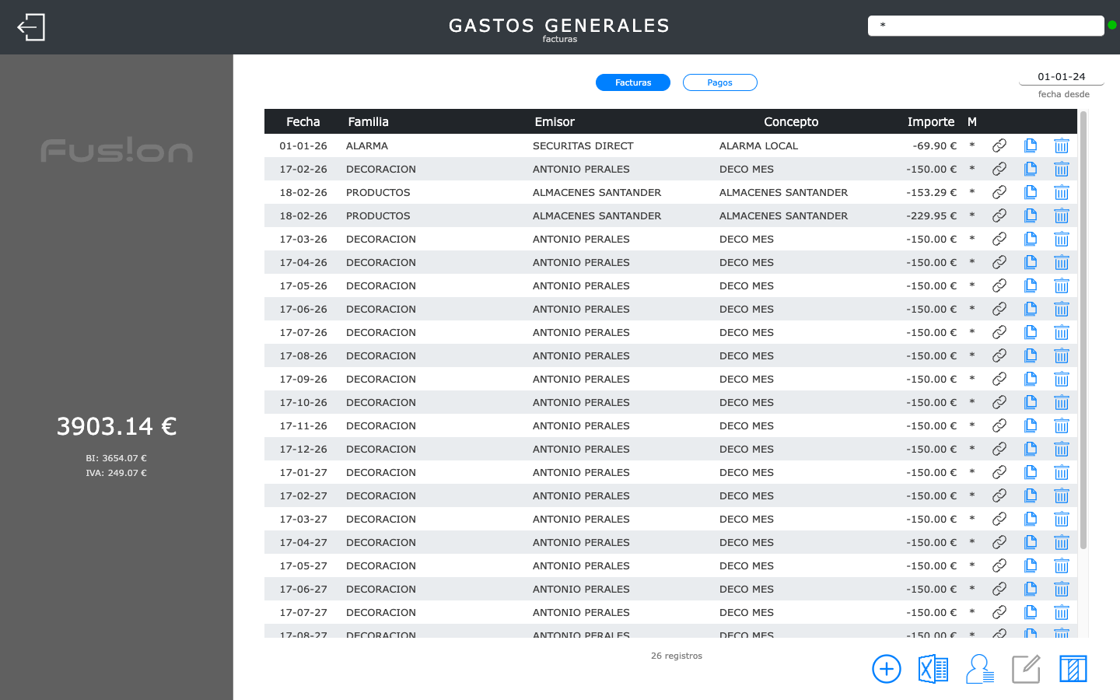Image resolution: width=1120 pixels, height=700 pixels.
Task: Switch to the Facturas tab
Action: click(x=633, y=82)
